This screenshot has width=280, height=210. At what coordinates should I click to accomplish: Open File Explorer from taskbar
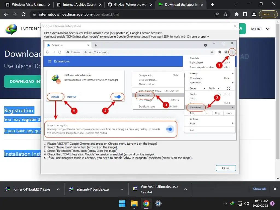click(x=134, y=203)
